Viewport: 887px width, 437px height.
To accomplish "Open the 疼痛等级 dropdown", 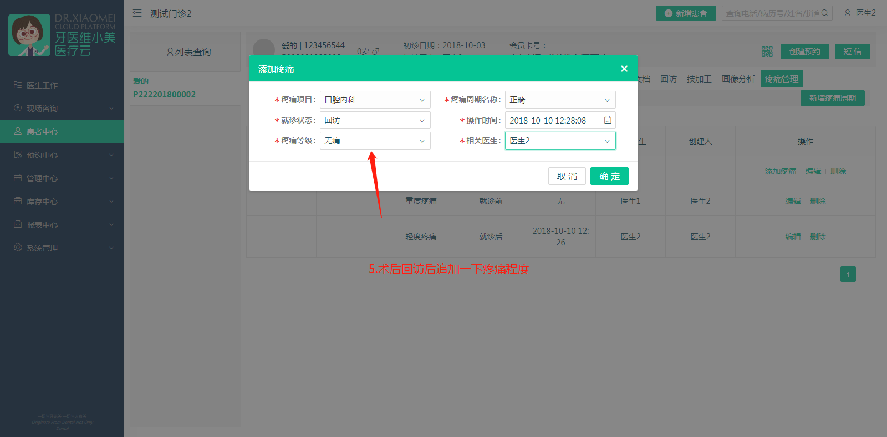I will [375, 141].
